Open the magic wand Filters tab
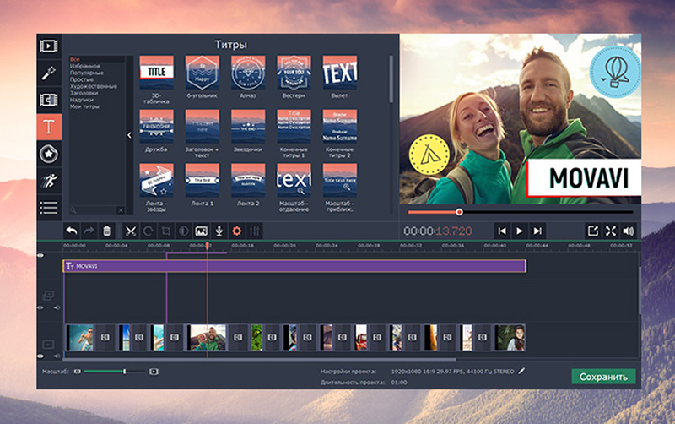 pos(50,73)
